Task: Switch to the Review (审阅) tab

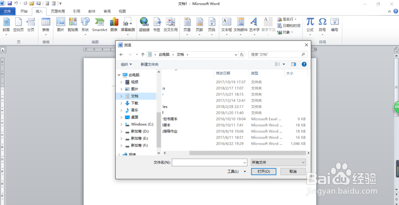Action: pos(107,11)
